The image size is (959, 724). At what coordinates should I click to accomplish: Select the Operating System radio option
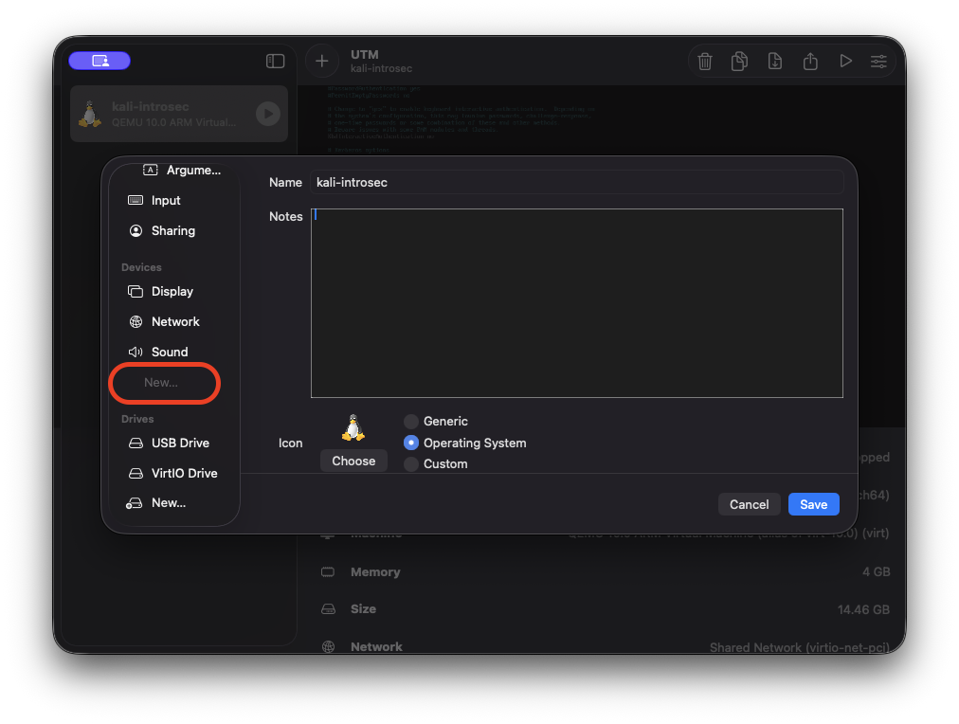coord(411,443)
